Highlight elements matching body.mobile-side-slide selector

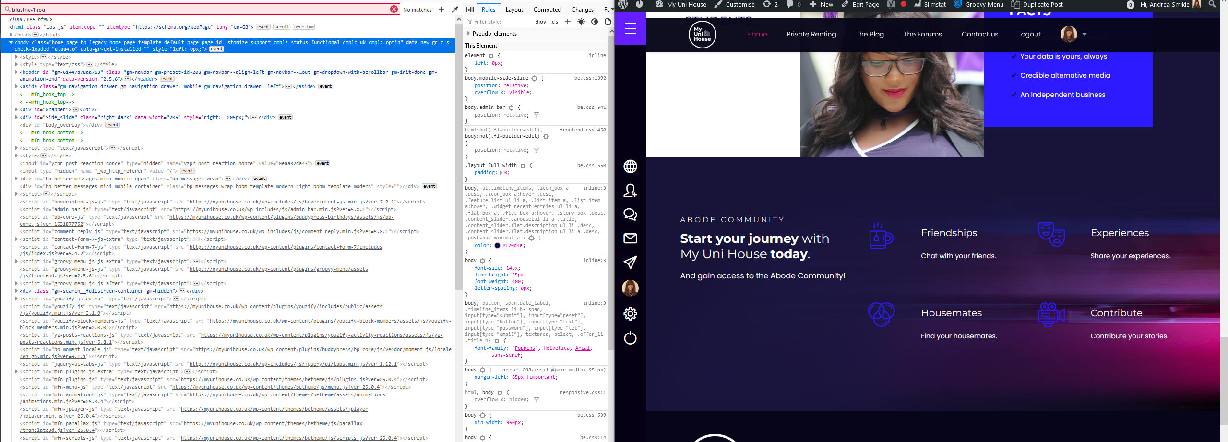pos(534,78)
